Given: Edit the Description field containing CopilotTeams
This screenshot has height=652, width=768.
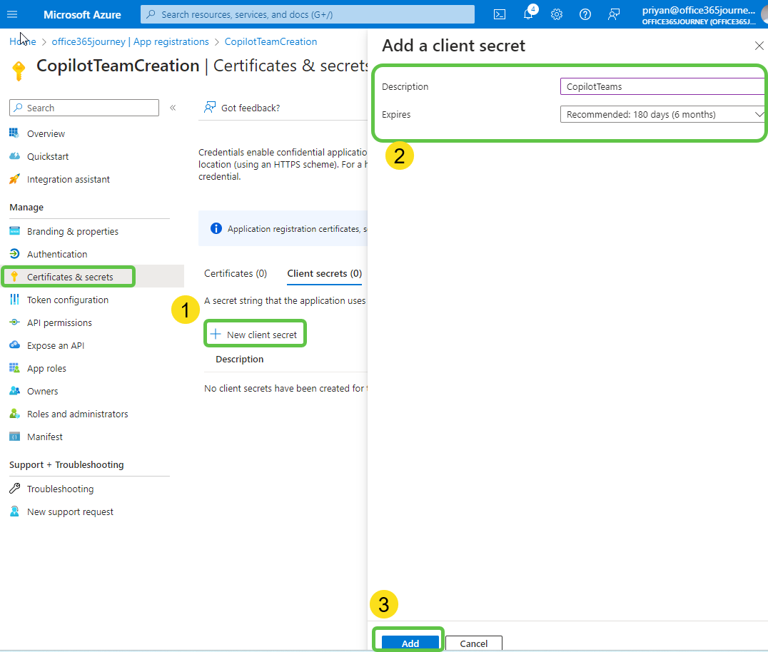Looking at the screenshot, I should tap(662, 86).
